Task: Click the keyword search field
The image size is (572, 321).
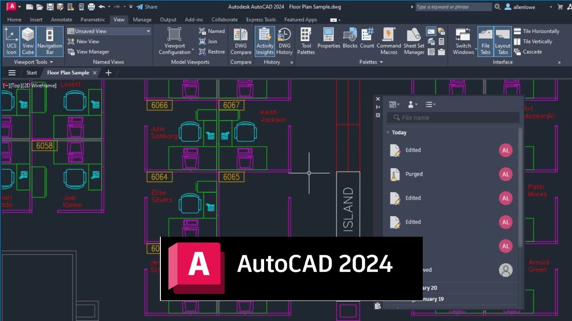Action: point(453,7)
